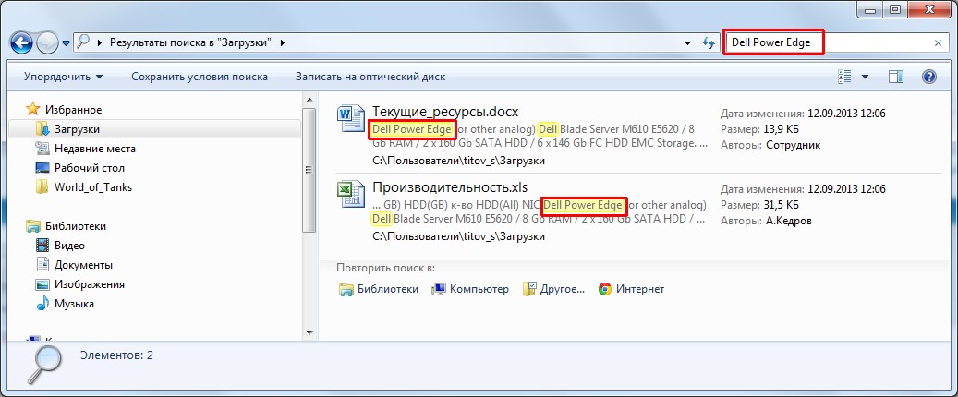Toggle the preview pane icon
Viewport: 958px width, 397px height.
coord(895,77)
